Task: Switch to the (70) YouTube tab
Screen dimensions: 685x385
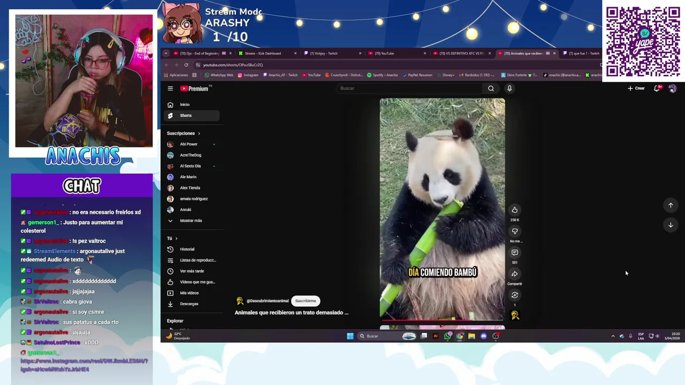Action: click(397, 53)
